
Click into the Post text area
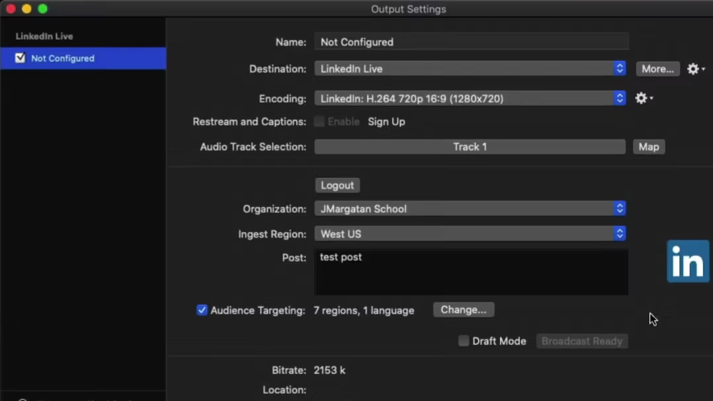472,272
